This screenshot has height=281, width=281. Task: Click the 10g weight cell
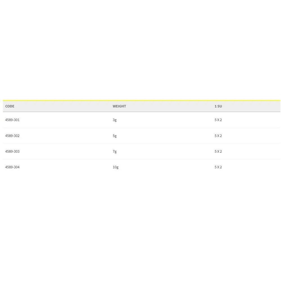(115, 167)
